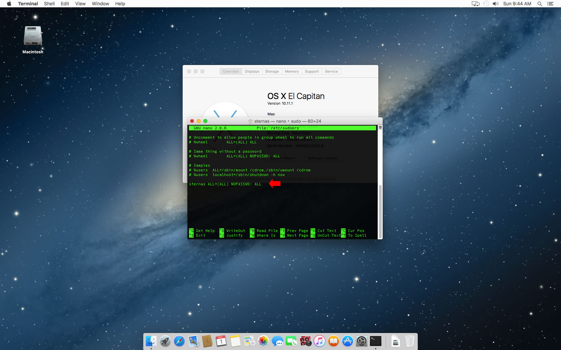Open the document stack icon beside Trash
The height and width of the screenshot is (350, 561).
pos(396,341)
